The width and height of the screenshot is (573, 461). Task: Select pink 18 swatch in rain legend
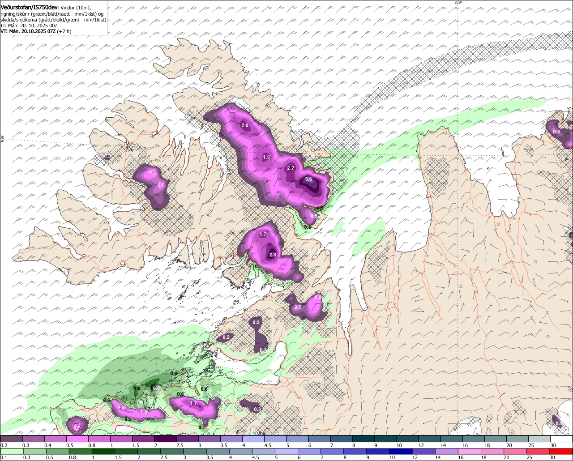point(492,451)
